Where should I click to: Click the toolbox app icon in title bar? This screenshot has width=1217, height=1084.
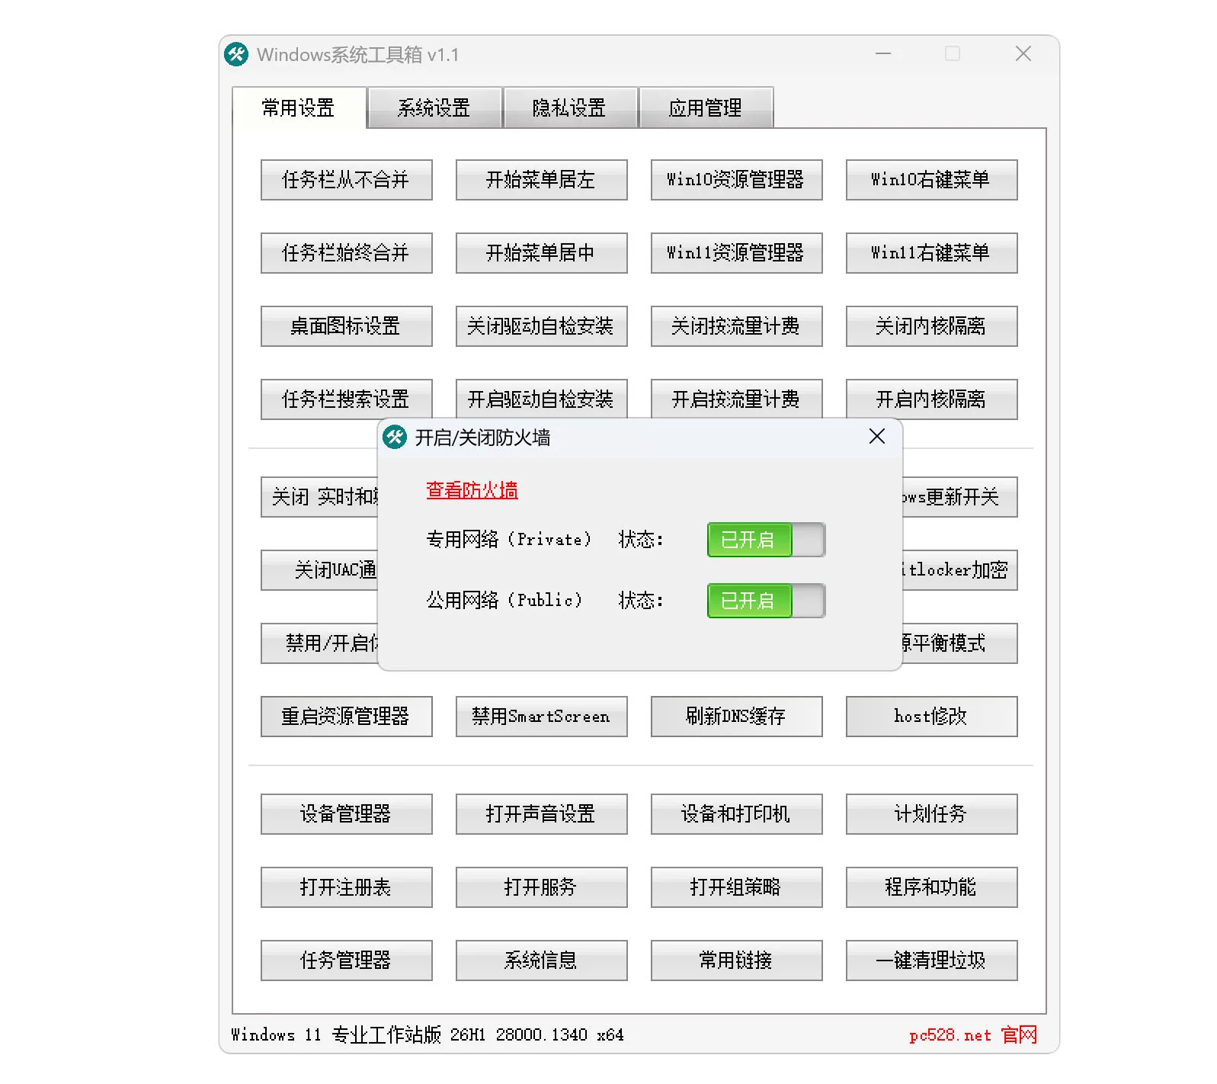click(236, 54)
